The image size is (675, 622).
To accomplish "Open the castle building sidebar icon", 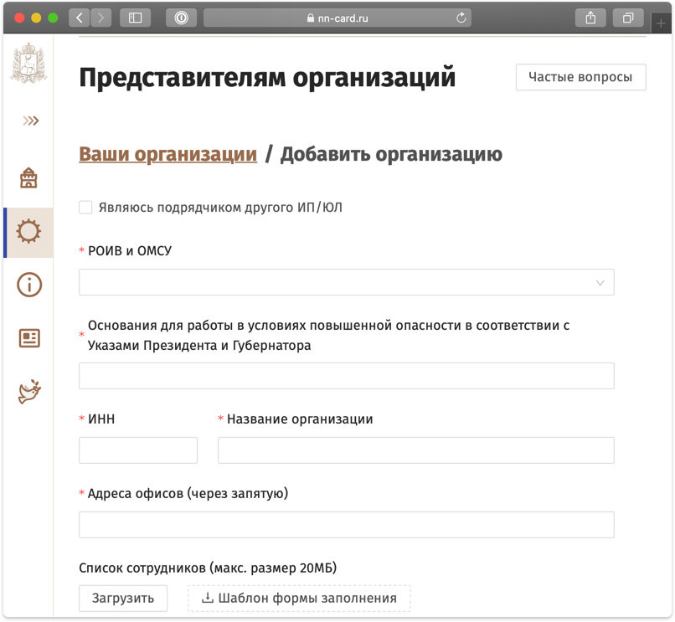I will click(x=29, y=177).
